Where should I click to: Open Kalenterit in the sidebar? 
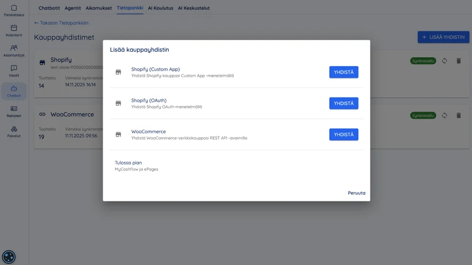coord(14,31)
